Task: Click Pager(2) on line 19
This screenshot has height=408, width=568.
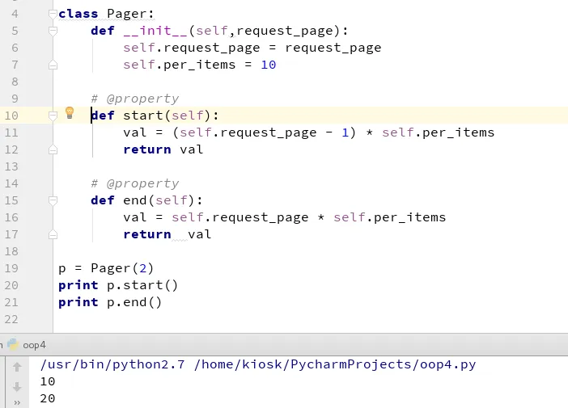Action: tap(122, 268)
